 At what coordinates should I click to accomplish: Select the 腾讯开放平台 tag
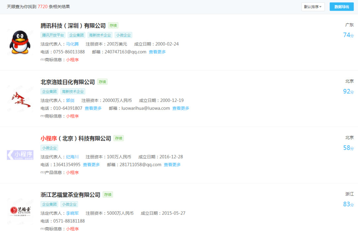tap(53, 35)
